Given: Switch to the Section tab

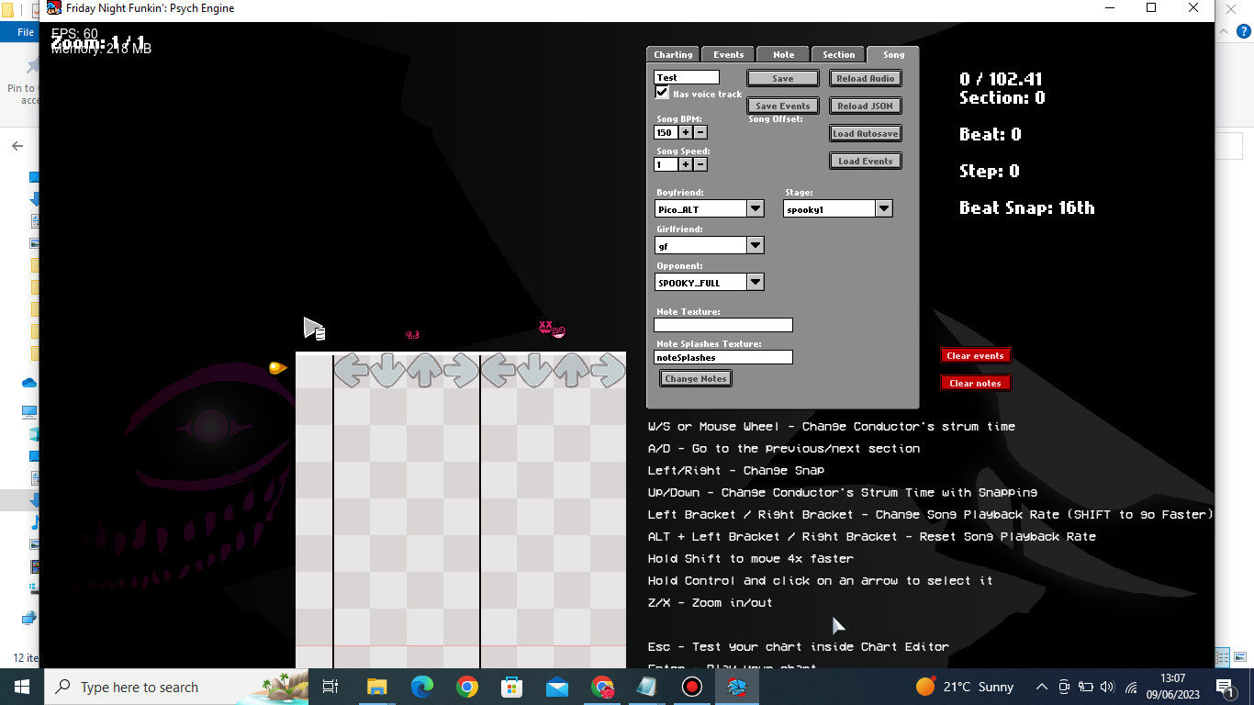Looking at the screenshot, I should (838, 54).
